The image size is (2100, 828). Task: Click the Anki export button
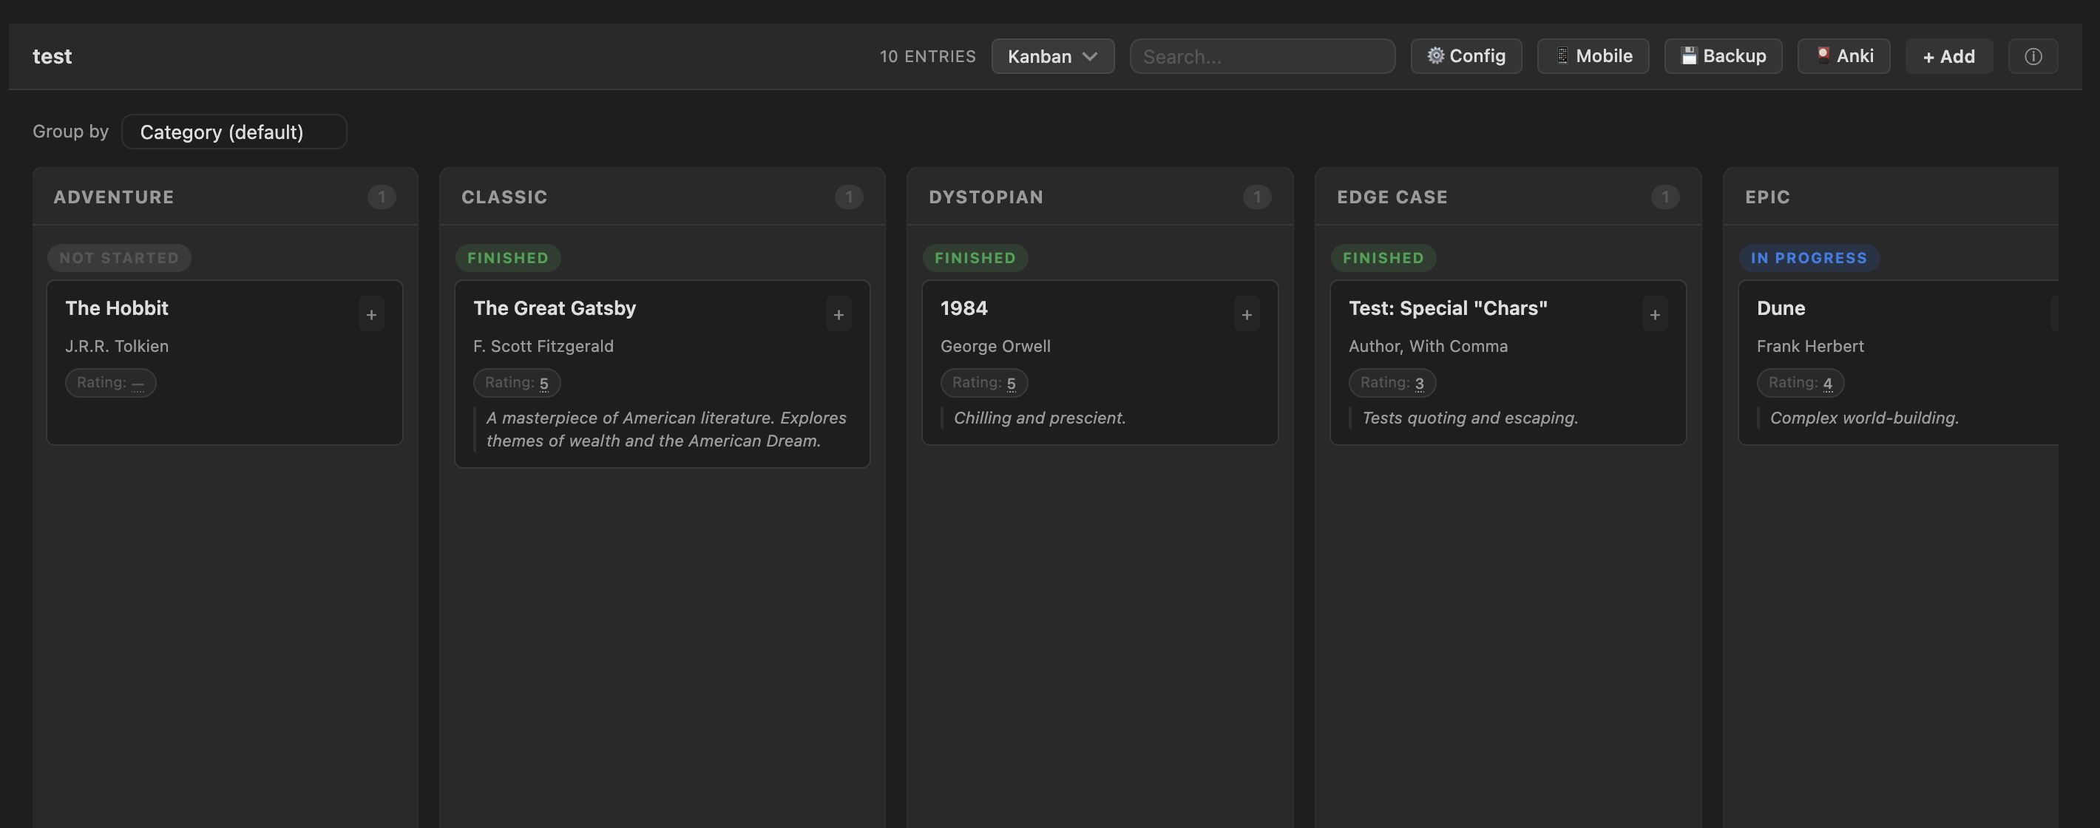(1843, 56)
